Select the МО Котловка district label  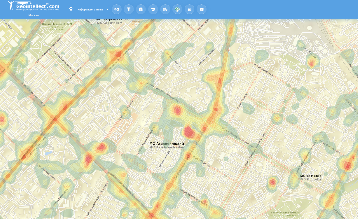[311, 176]
